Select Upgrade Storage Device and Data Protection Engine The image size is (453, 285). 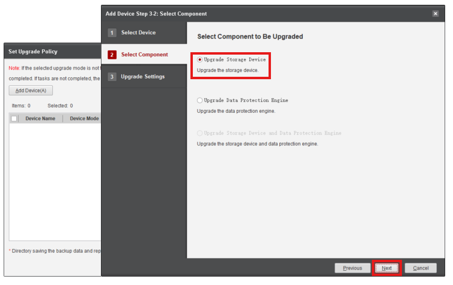[200, 133]
